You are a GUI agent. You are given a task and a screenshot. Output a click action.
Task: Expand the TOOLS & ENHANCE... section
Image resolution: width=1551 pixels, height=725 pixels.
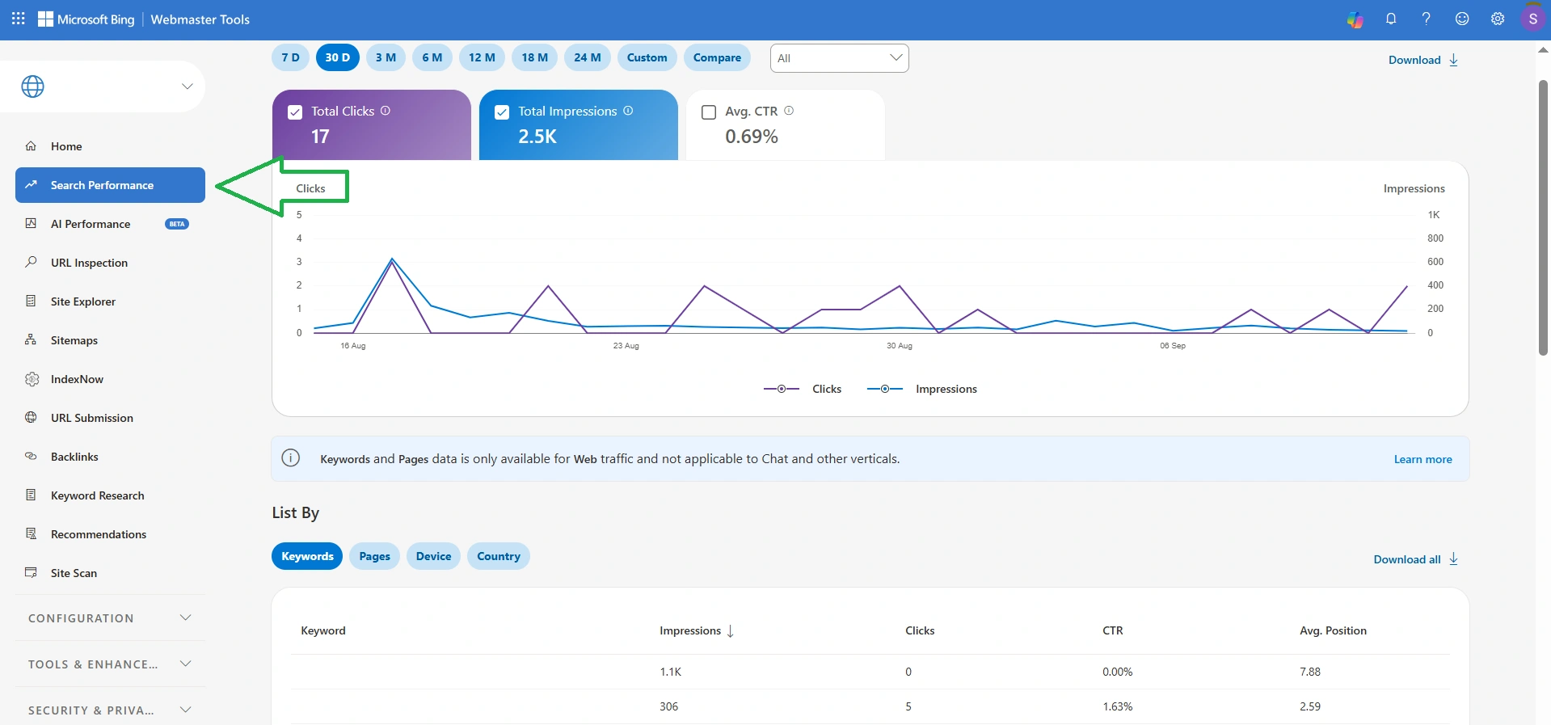(110, 664)
